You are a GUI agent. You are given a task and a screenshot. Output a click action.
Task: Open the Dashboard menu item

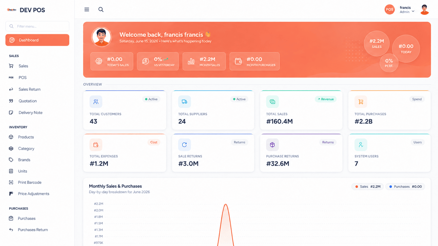coord(37,40)
